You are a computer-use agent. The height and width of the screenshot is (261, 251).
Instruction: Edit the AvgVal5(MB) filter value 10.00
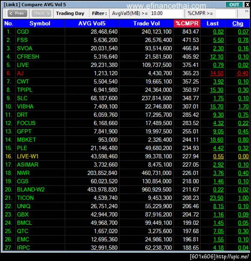pos(166,13)
